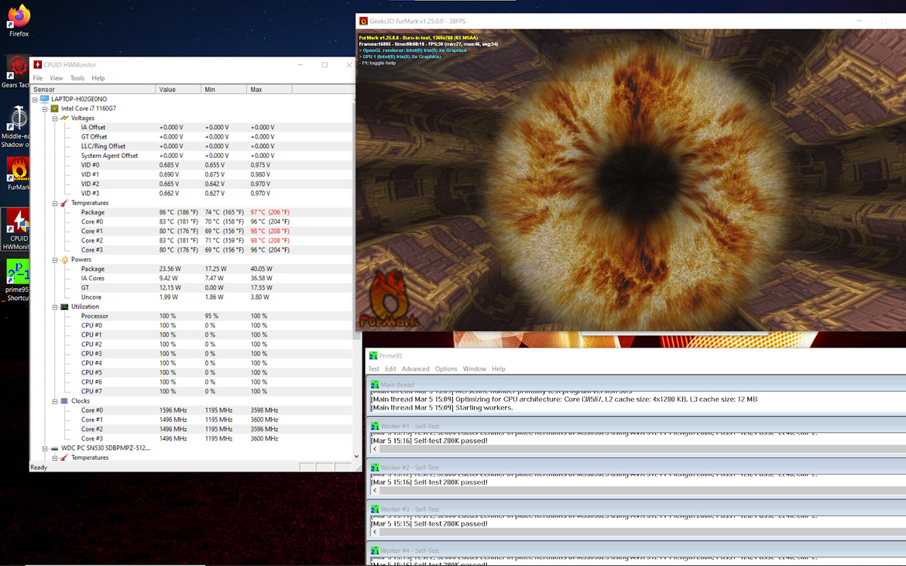Click Worker #2 horizontal scrollbar left arrow
906x566 pixels.
(375, 490)
